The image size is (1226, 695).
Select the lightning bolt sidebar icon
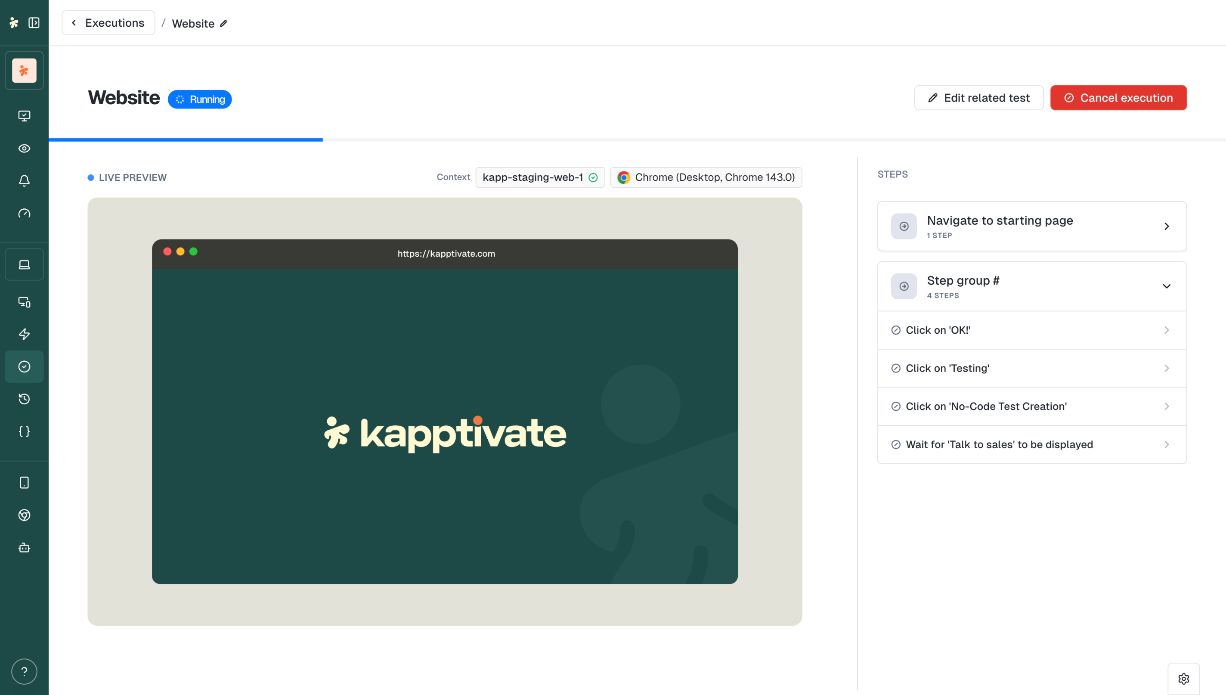pyautogui.click(x=25, y=334)
